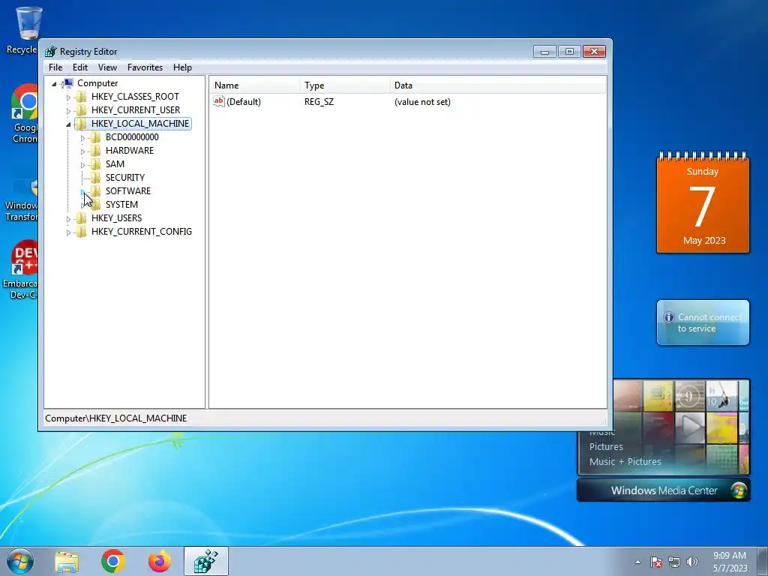Click the Cannot connect to service gadget

click(x=703, y=322)
